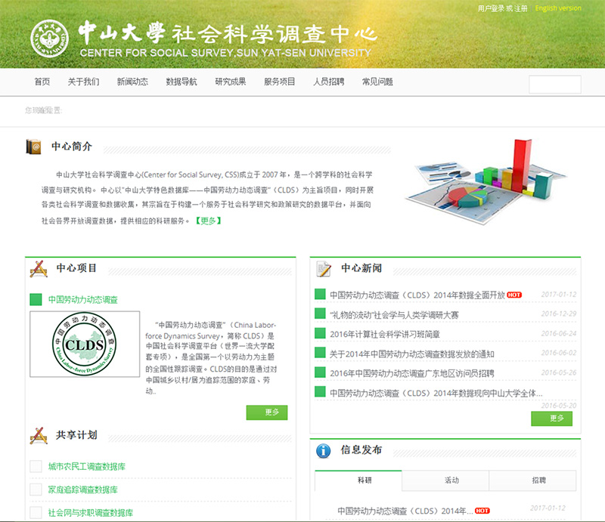
Task: Open 新闻动态 navigation item
Action: (x=132, y=82)
